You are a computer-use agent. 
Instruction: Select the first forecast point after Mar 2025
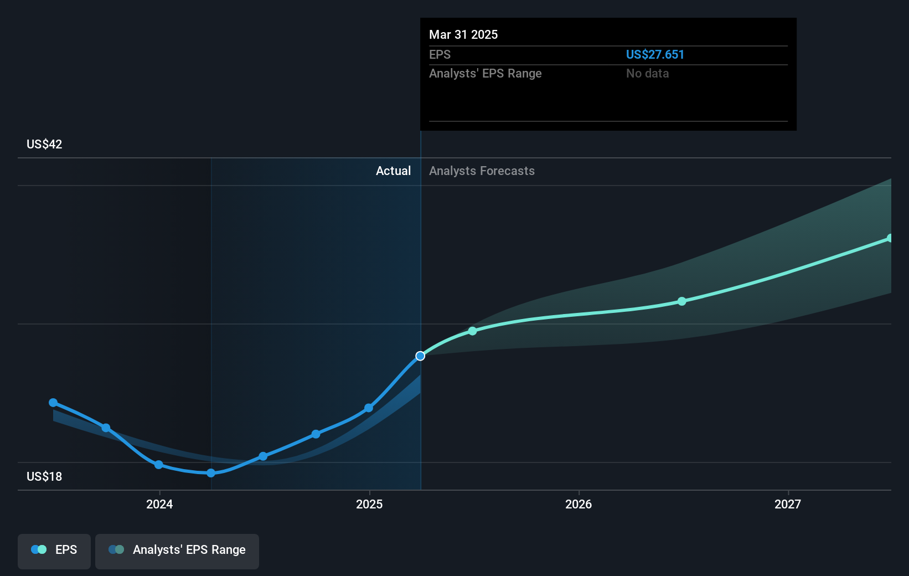[472, 331]
